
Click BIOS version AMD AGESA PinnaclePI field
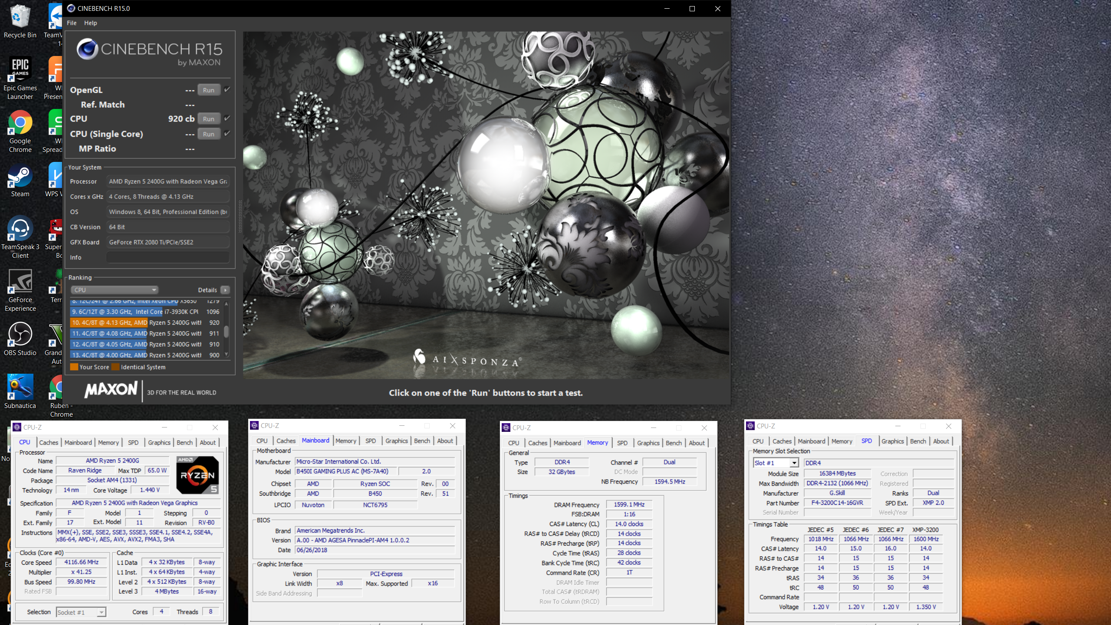375,540
